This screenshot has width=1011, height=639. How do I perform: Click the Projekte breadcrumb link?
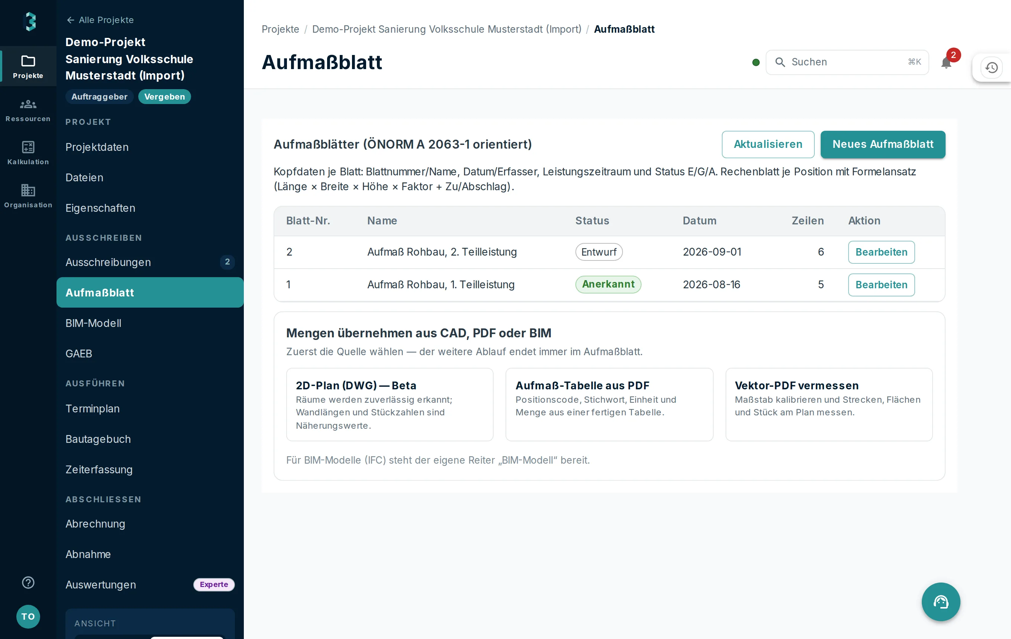281,29
